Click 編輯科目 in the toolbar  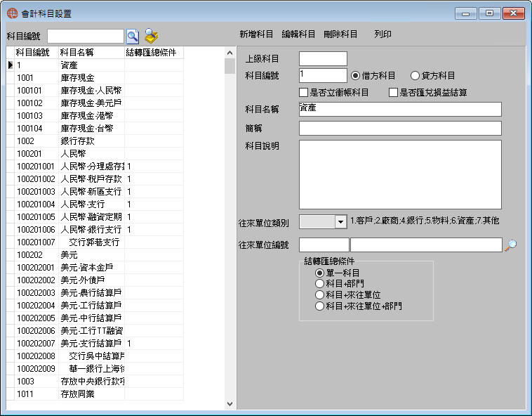click(298, 34)
